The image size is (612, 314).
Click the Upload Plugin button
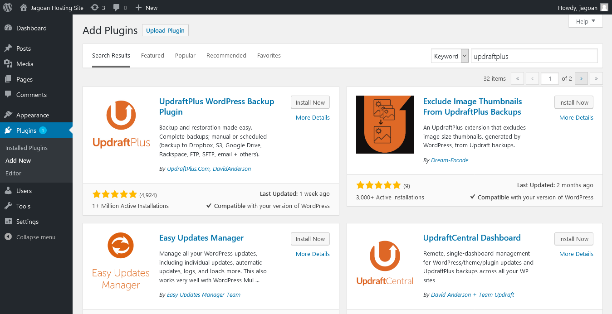165,30
